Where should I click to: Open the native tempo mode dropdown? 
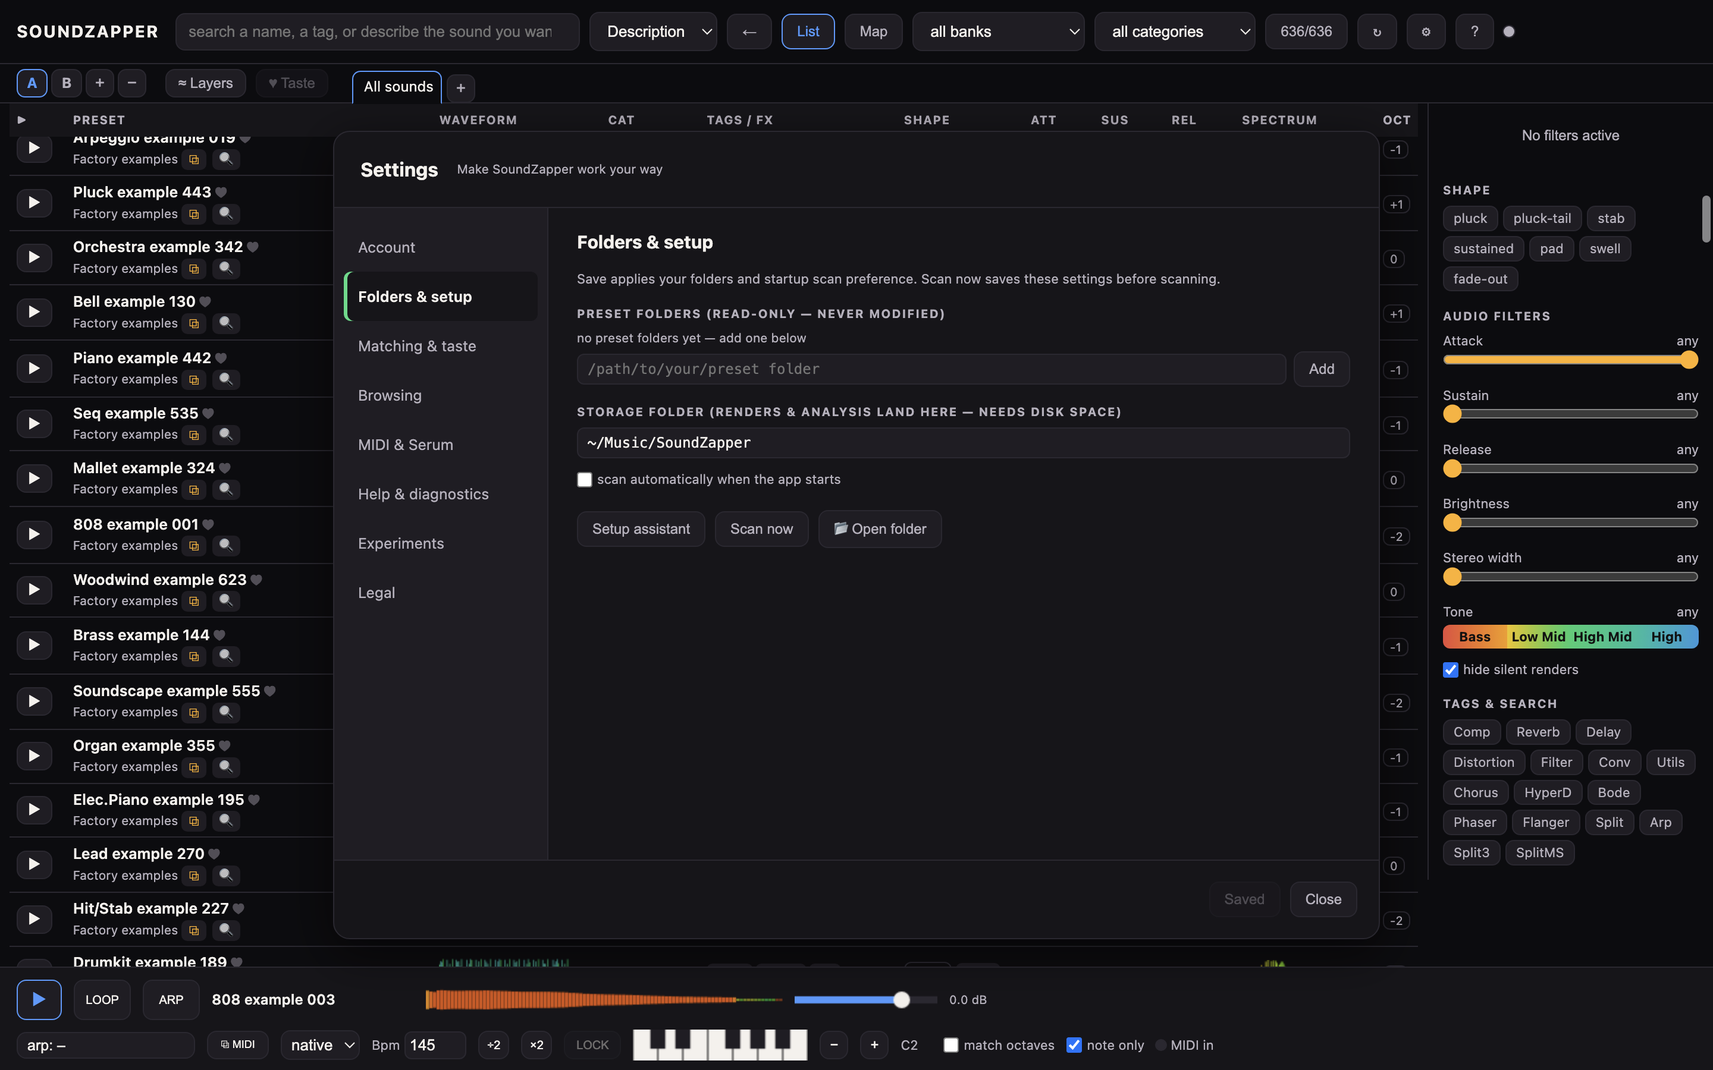pos(321,1045)
